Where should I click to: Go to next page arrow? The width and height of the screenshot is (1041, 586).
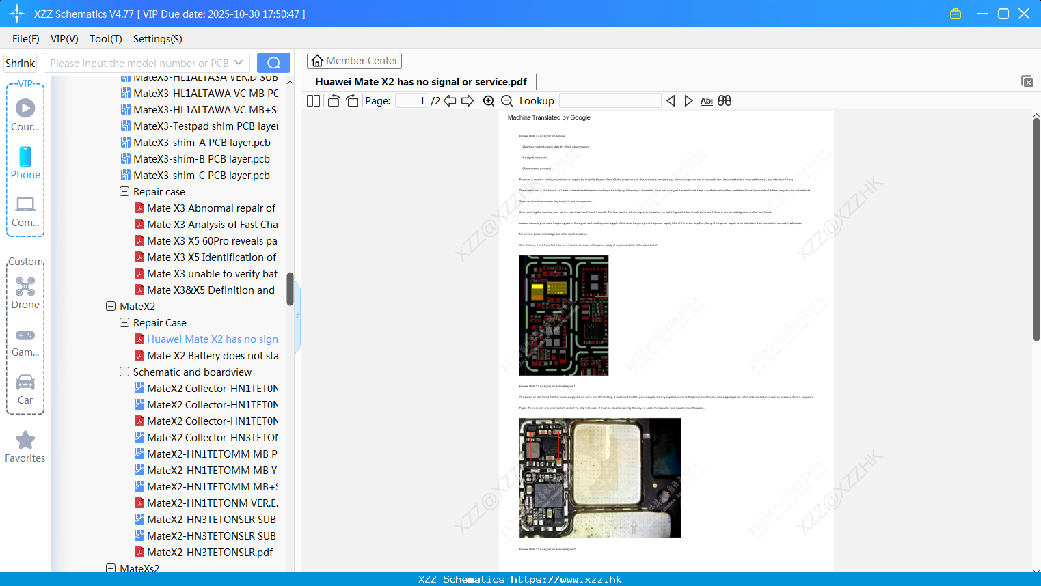point(468,101)
